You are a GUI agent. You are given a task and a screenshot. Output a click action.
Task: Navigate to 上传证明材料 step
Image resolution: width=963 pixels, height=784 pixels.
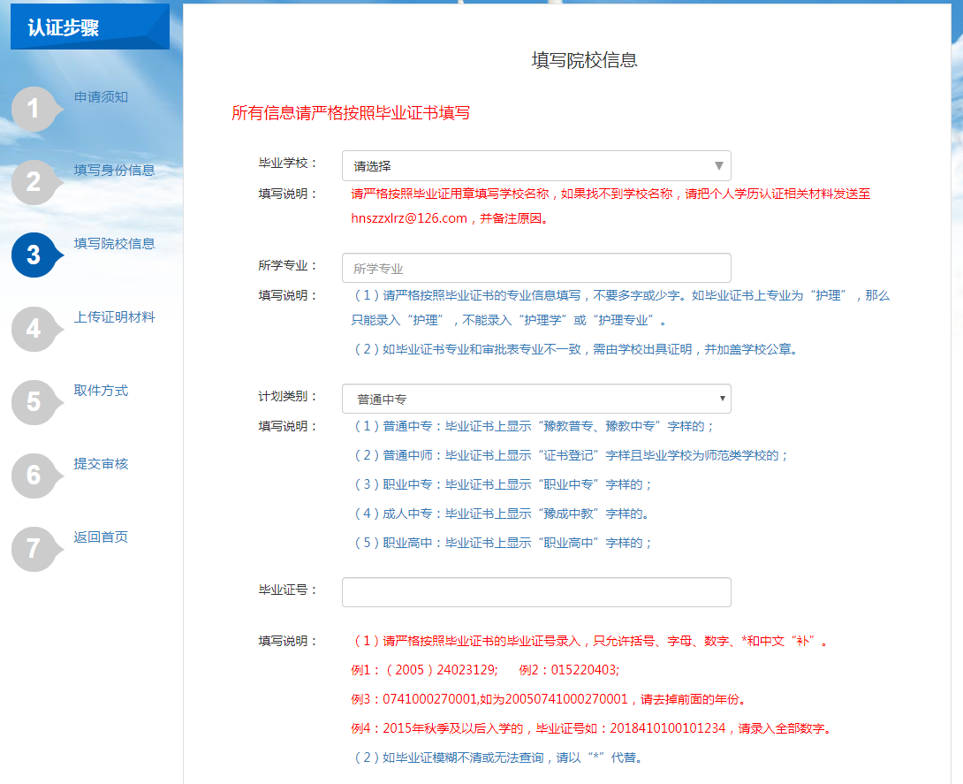coord(114,317)
